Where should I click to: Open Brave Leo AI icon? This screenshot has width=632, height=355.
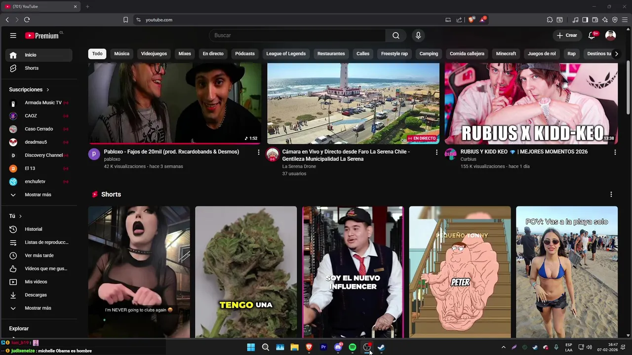coord(605,20)
